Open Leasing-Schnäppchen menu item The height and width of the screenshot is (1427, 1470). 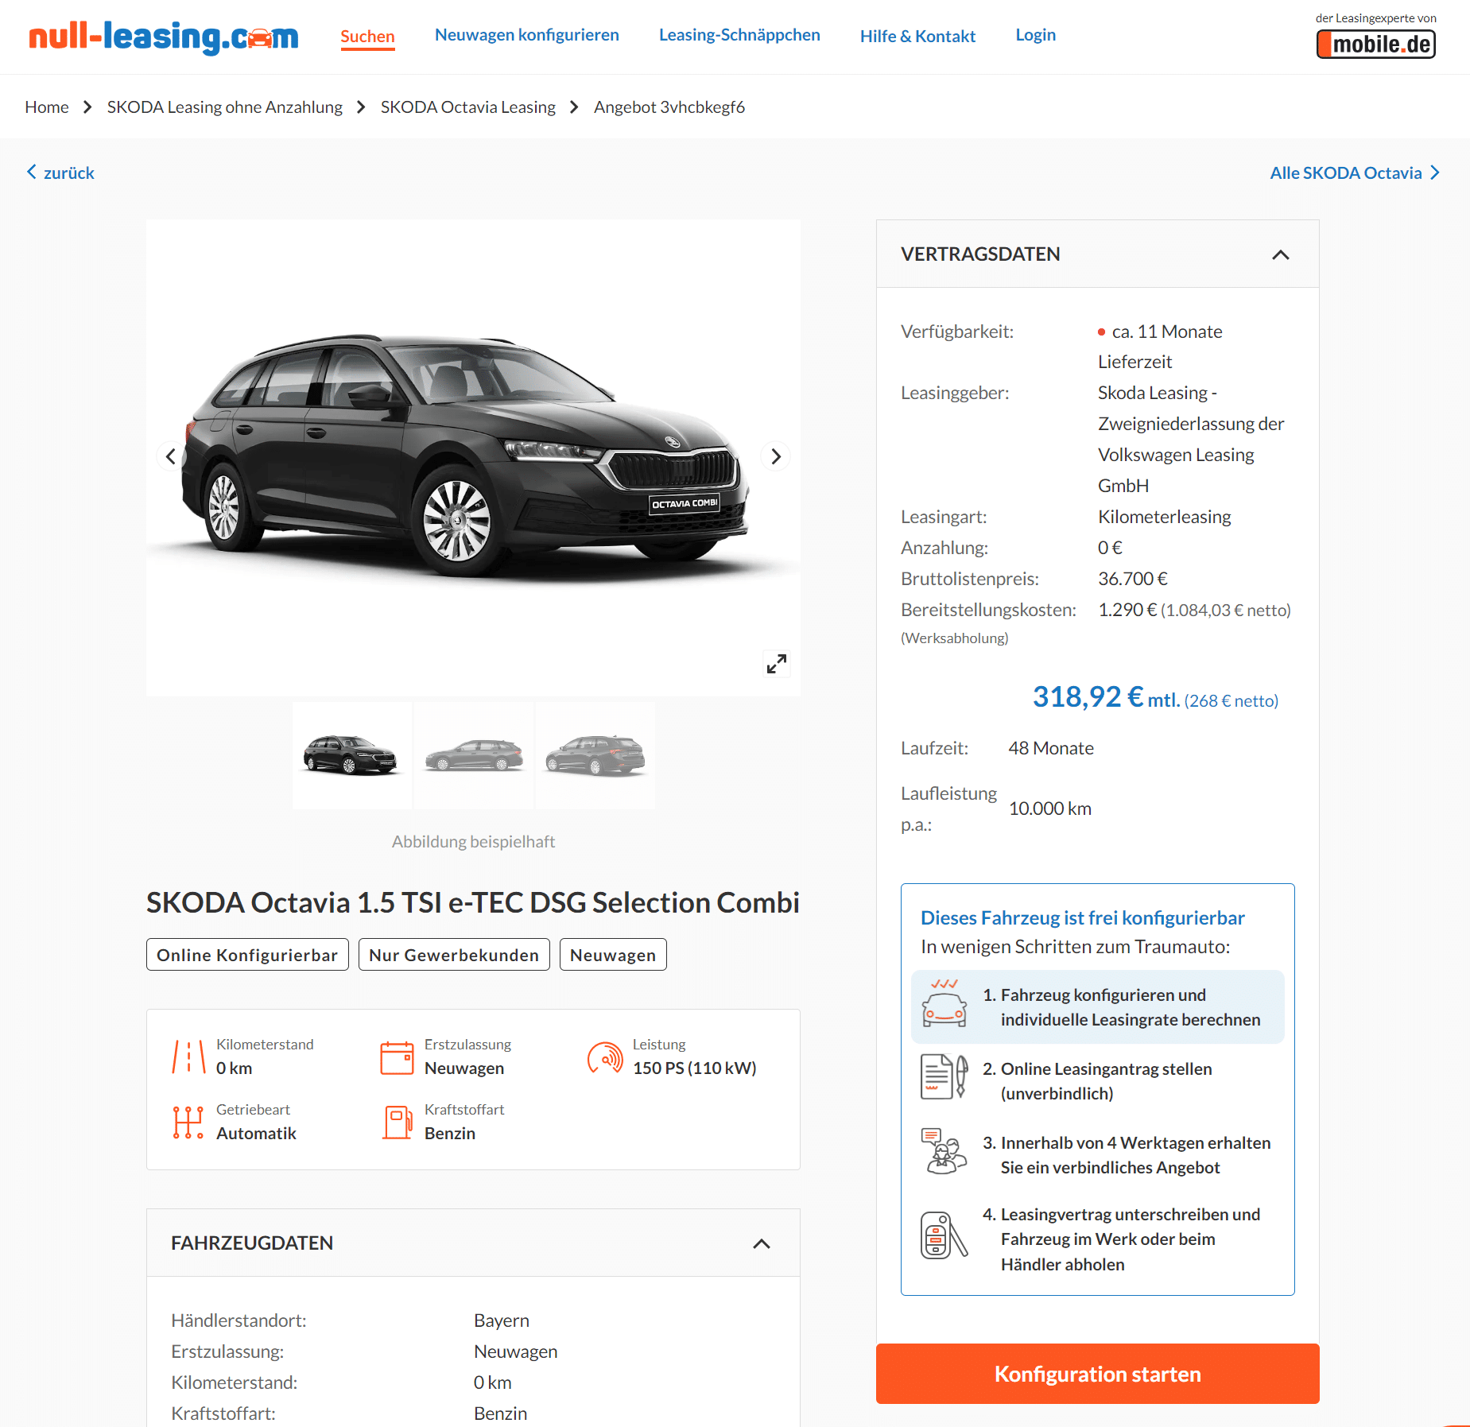[x=739, y=35]
